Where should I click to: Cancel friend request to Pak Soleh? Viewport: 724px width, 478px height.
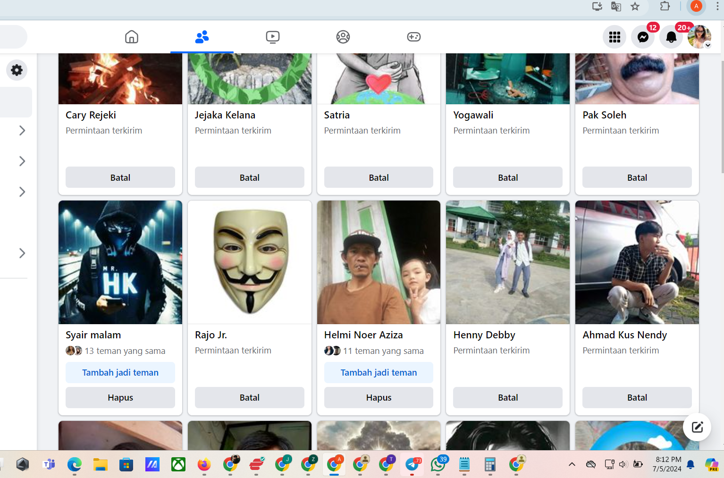point(637,177)
